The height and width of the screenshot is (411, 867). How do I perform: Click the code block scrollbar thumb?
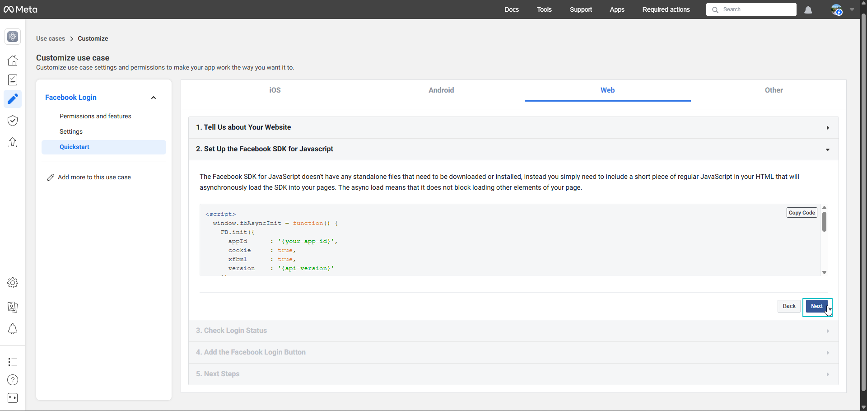(x=824, y=221)
